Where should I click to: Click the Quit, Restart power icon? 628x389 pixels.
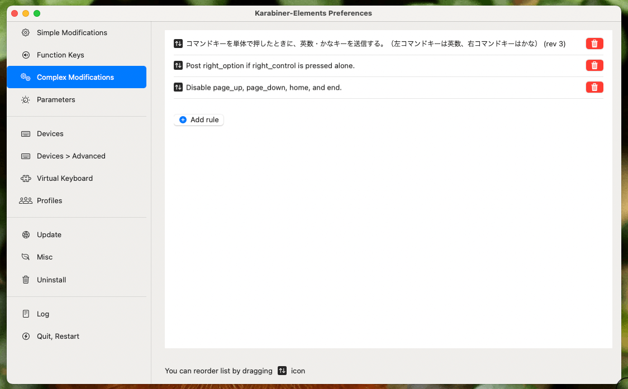pos(25,336)
